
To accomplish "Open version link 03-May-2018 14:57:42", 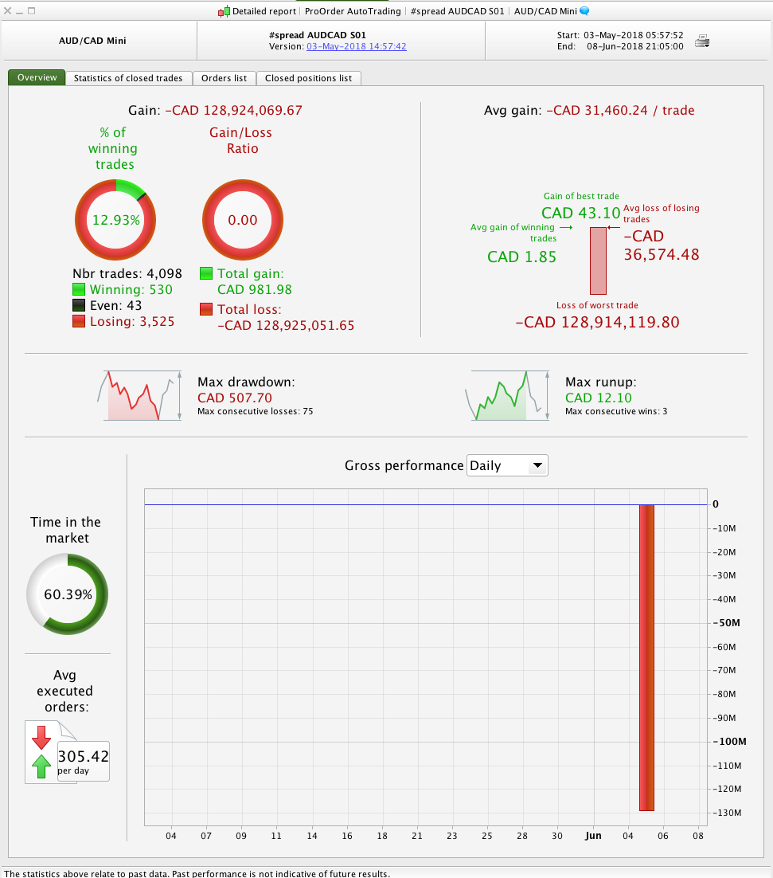I will coord(357,46).
